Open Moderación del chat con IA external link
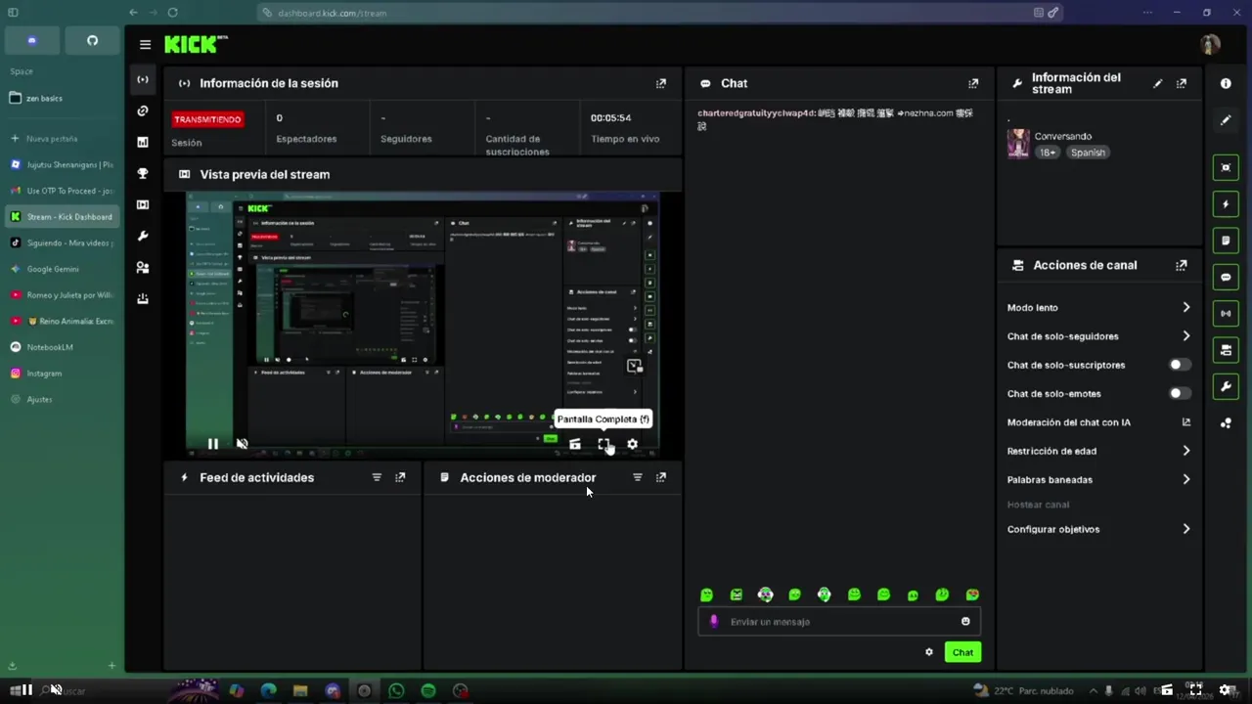Image resolution: width=1252 pixels, height=704 pixels. click(1186, 422)
